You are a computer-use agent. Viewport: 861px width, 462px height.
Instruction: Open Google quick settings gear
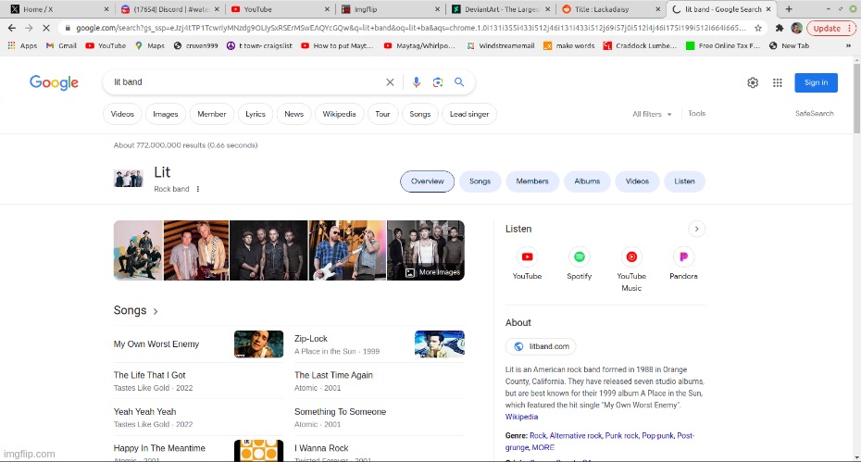753,82
